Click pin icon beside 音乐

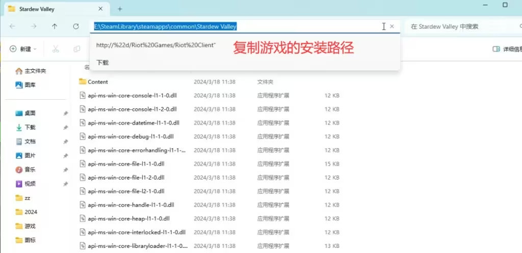coord(66,170)
